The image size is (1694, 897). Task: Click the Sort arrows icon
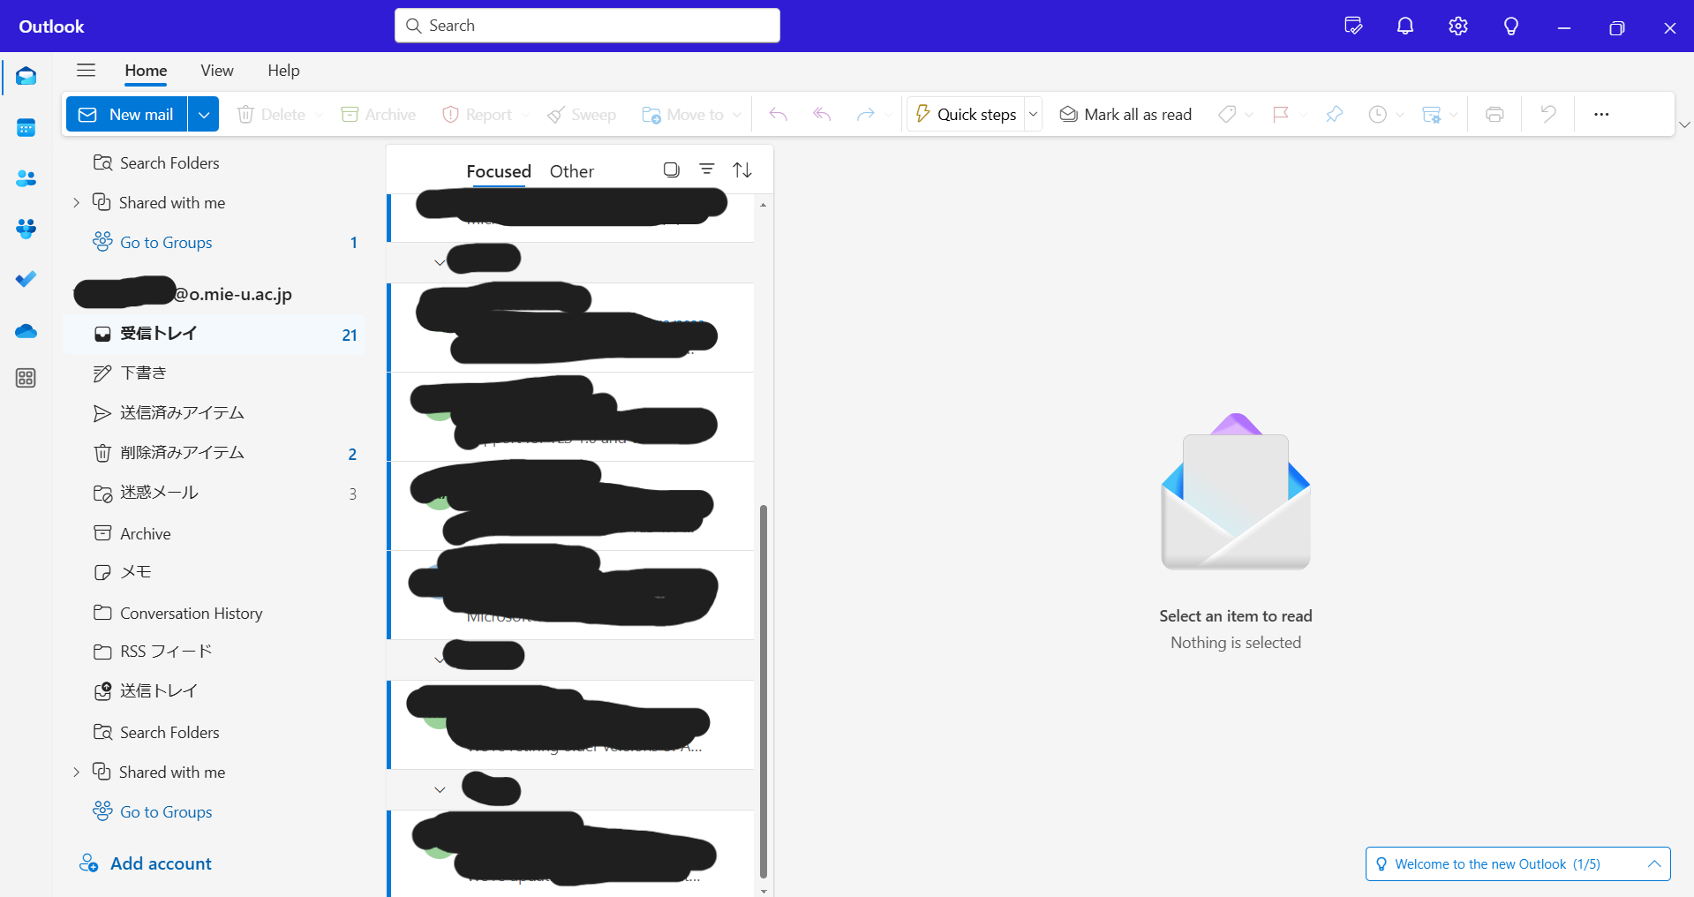pos(742,170)
